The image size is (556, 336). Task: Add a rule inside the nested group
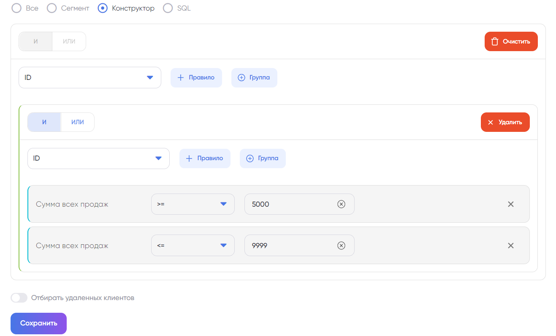(205, 158)
